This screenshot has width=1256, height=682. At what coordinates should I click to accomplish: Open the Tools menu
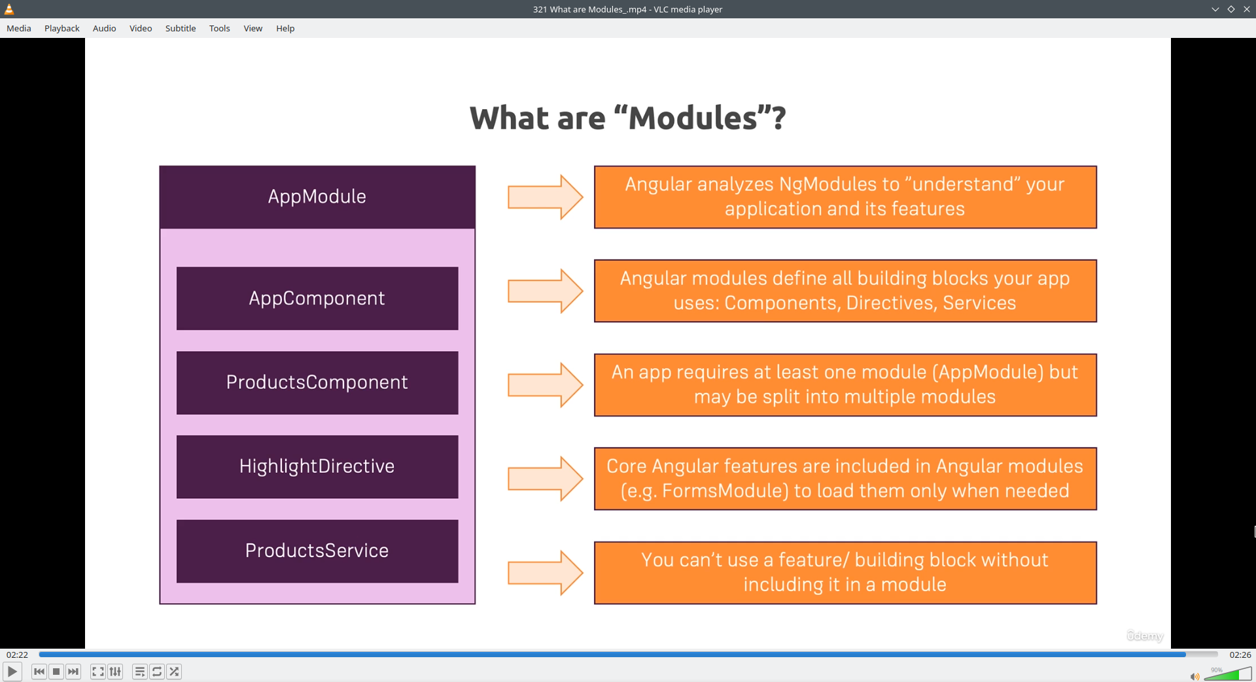pos(220,28)
